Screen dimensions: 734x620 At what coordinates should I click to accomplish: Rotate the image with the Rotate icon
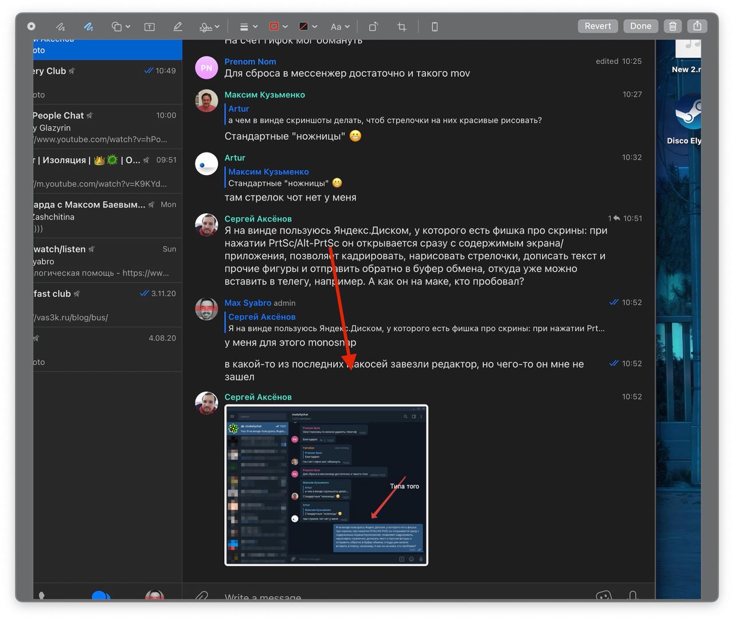(373, 26)
